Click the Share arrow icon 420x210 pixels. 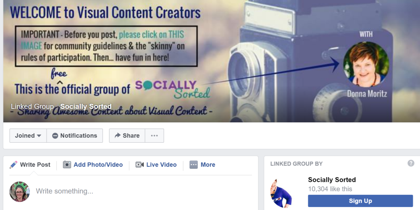coord(118,136)
